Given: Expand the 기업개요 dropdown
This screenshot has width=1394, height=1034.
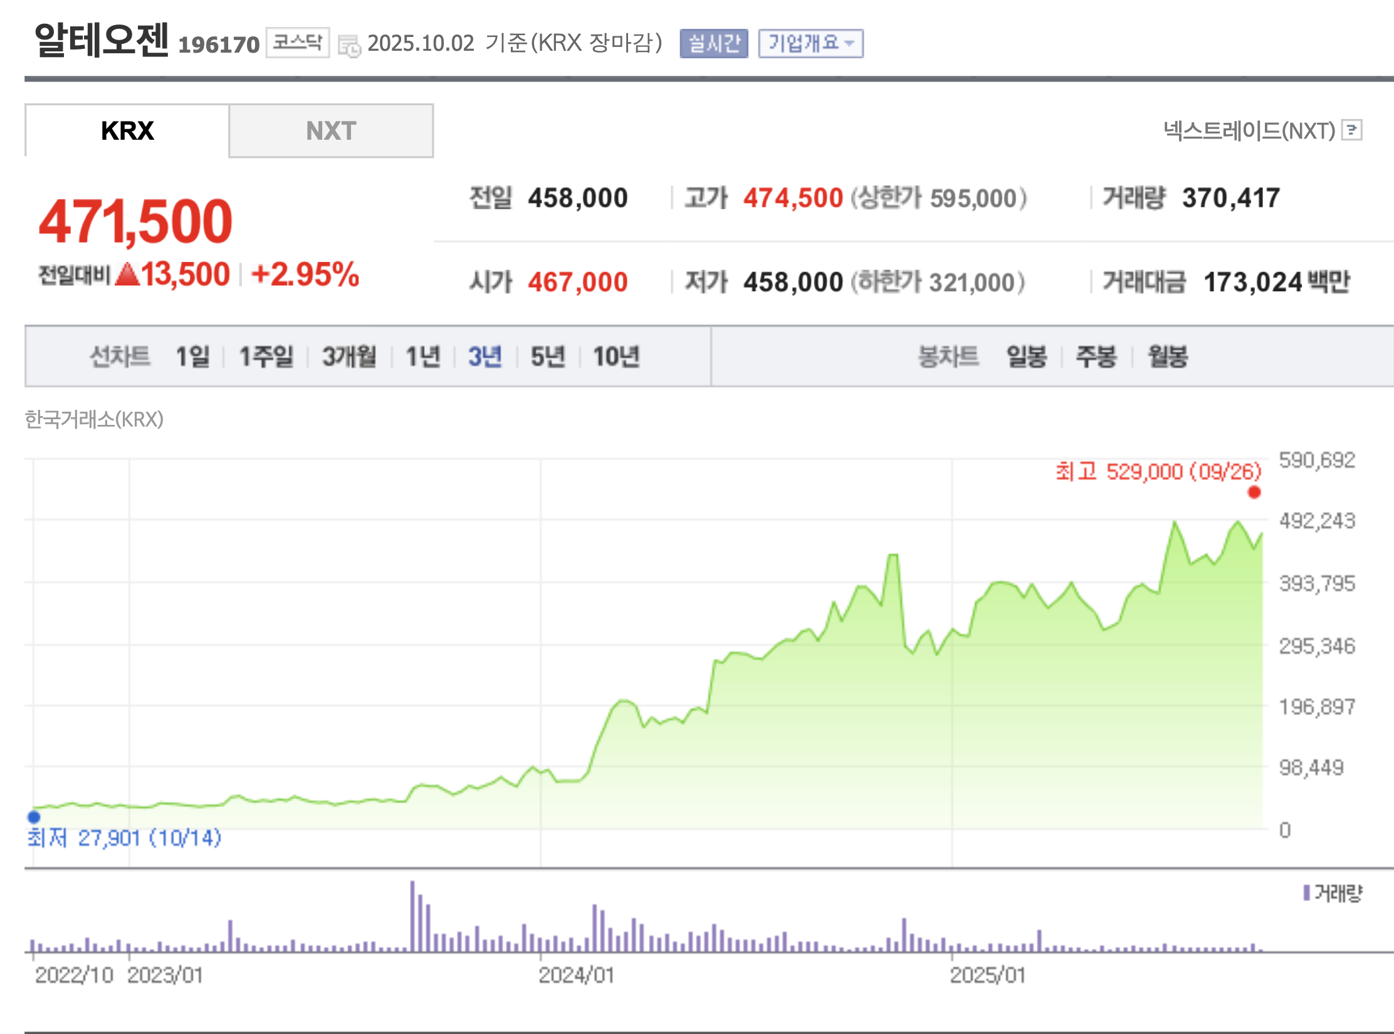Looking at the screenshot, I should (x=810, y=44).
